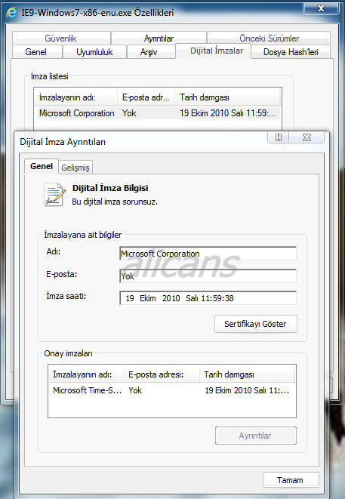
Task: Select Microsoft Corporation row in İmza listesi
Action: tap(159, 113)
